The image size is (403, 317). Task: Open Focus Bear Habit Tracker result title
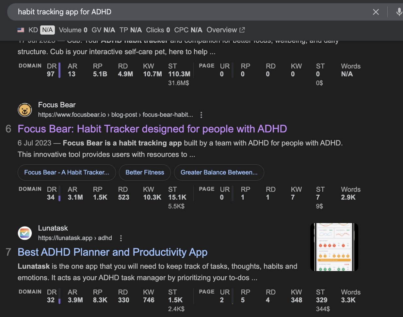[152, 129]
